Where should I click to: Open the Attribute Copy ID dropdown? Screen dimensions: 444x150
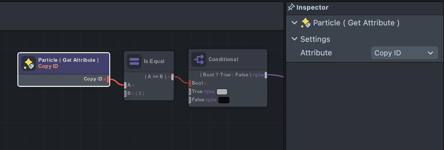tap(404, 53)
